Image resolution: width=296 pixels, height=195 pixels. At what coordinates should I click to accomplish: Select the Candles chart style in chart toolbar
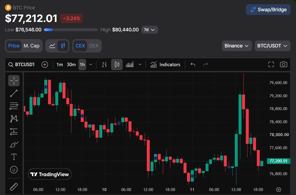117,65
